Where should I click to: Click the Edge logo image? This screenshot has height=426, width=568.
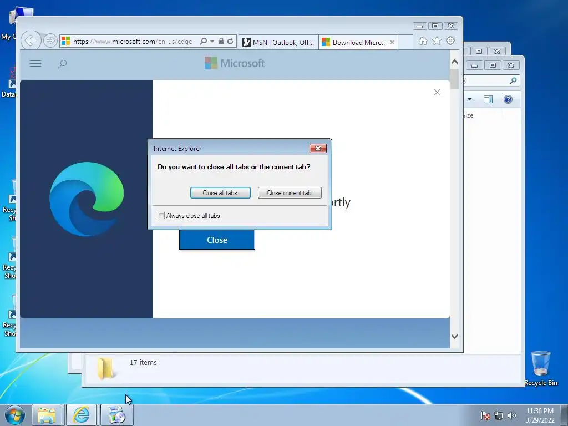pyautogui.click(x=87, y=199)
